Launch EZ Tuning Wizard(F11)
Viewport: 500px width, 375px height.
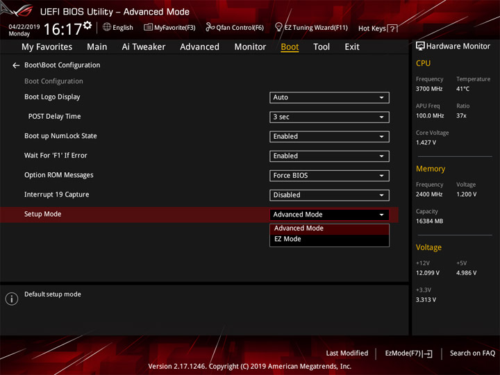tap(311, 27)
